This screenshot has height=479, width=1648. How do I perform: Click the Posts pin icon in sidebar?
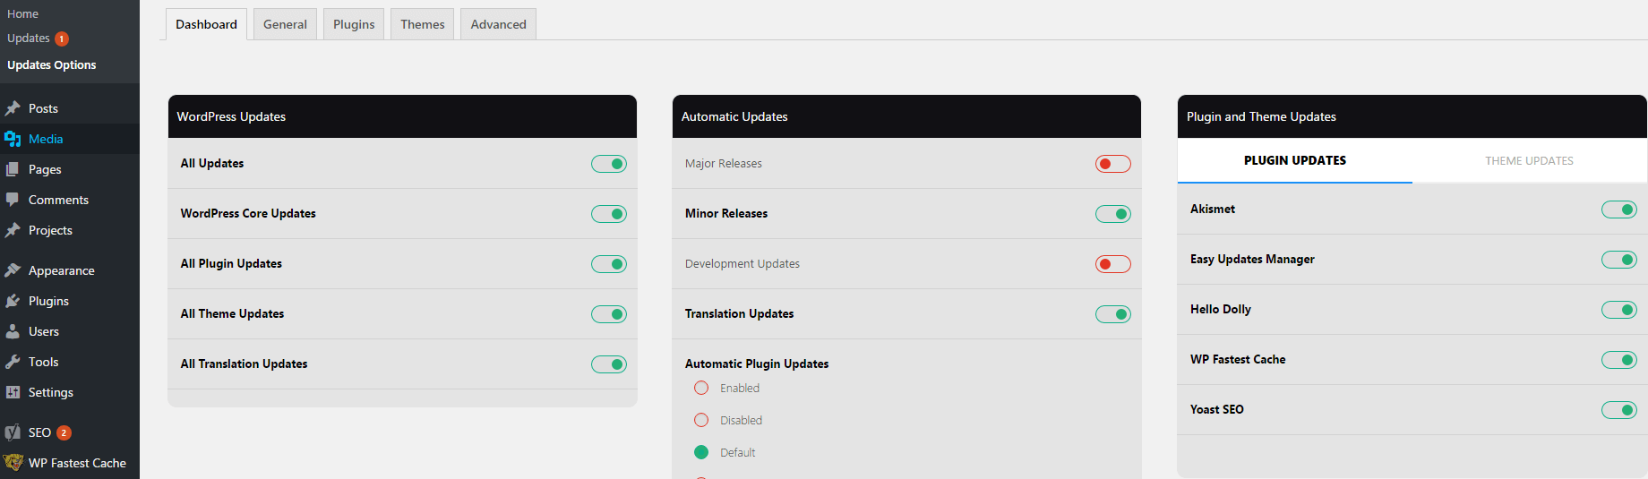coord(13,108)
